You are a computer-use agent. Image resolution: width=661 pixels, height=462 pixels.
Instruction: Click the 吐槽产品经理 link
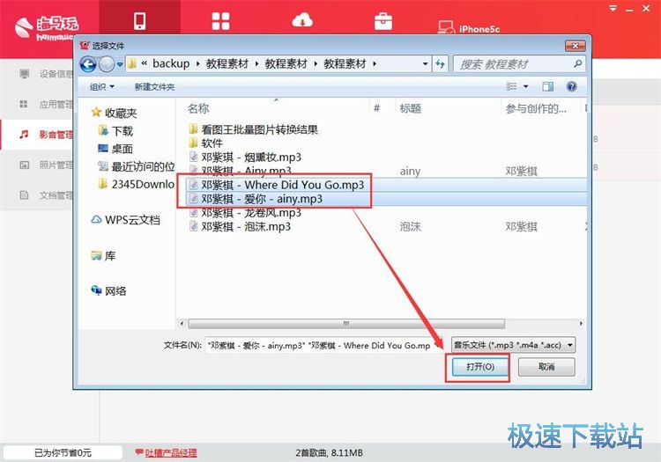tap(171, 452)
